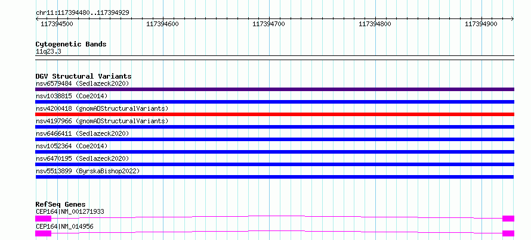Open variant label nsv5513899 (ByrskaBishop2022)

tap(88, 171)
